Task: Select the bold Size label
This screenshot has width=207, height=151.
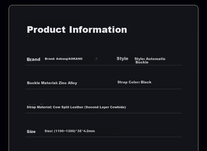Action: [x=31, y=132]
